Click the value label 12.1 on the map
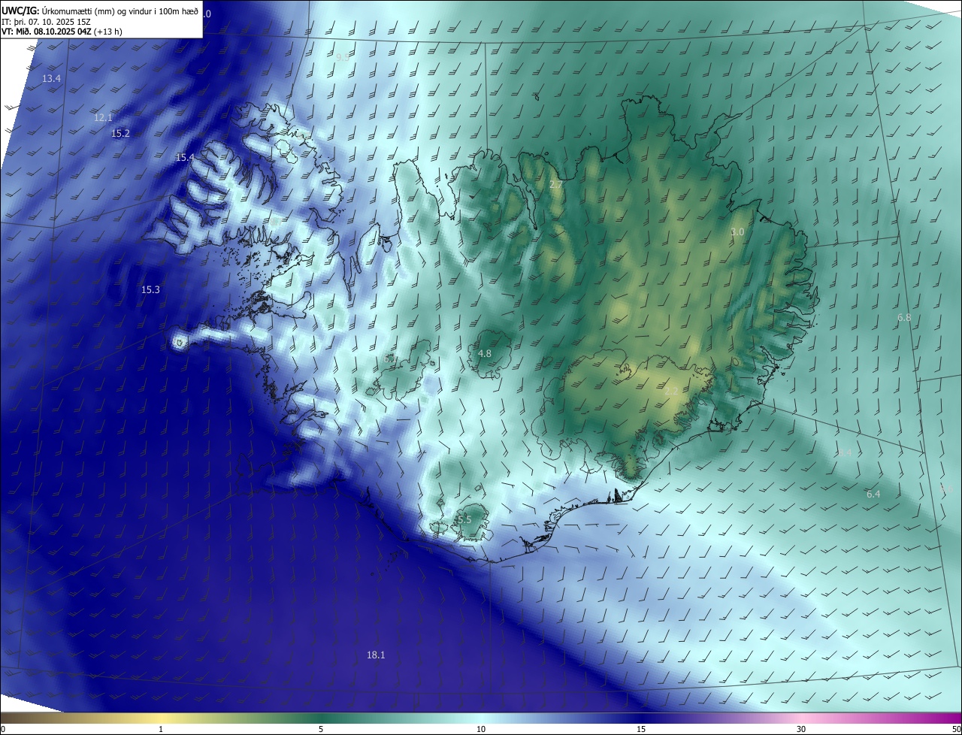This screenshot has height=735, width=962. (x=103, y=117)
